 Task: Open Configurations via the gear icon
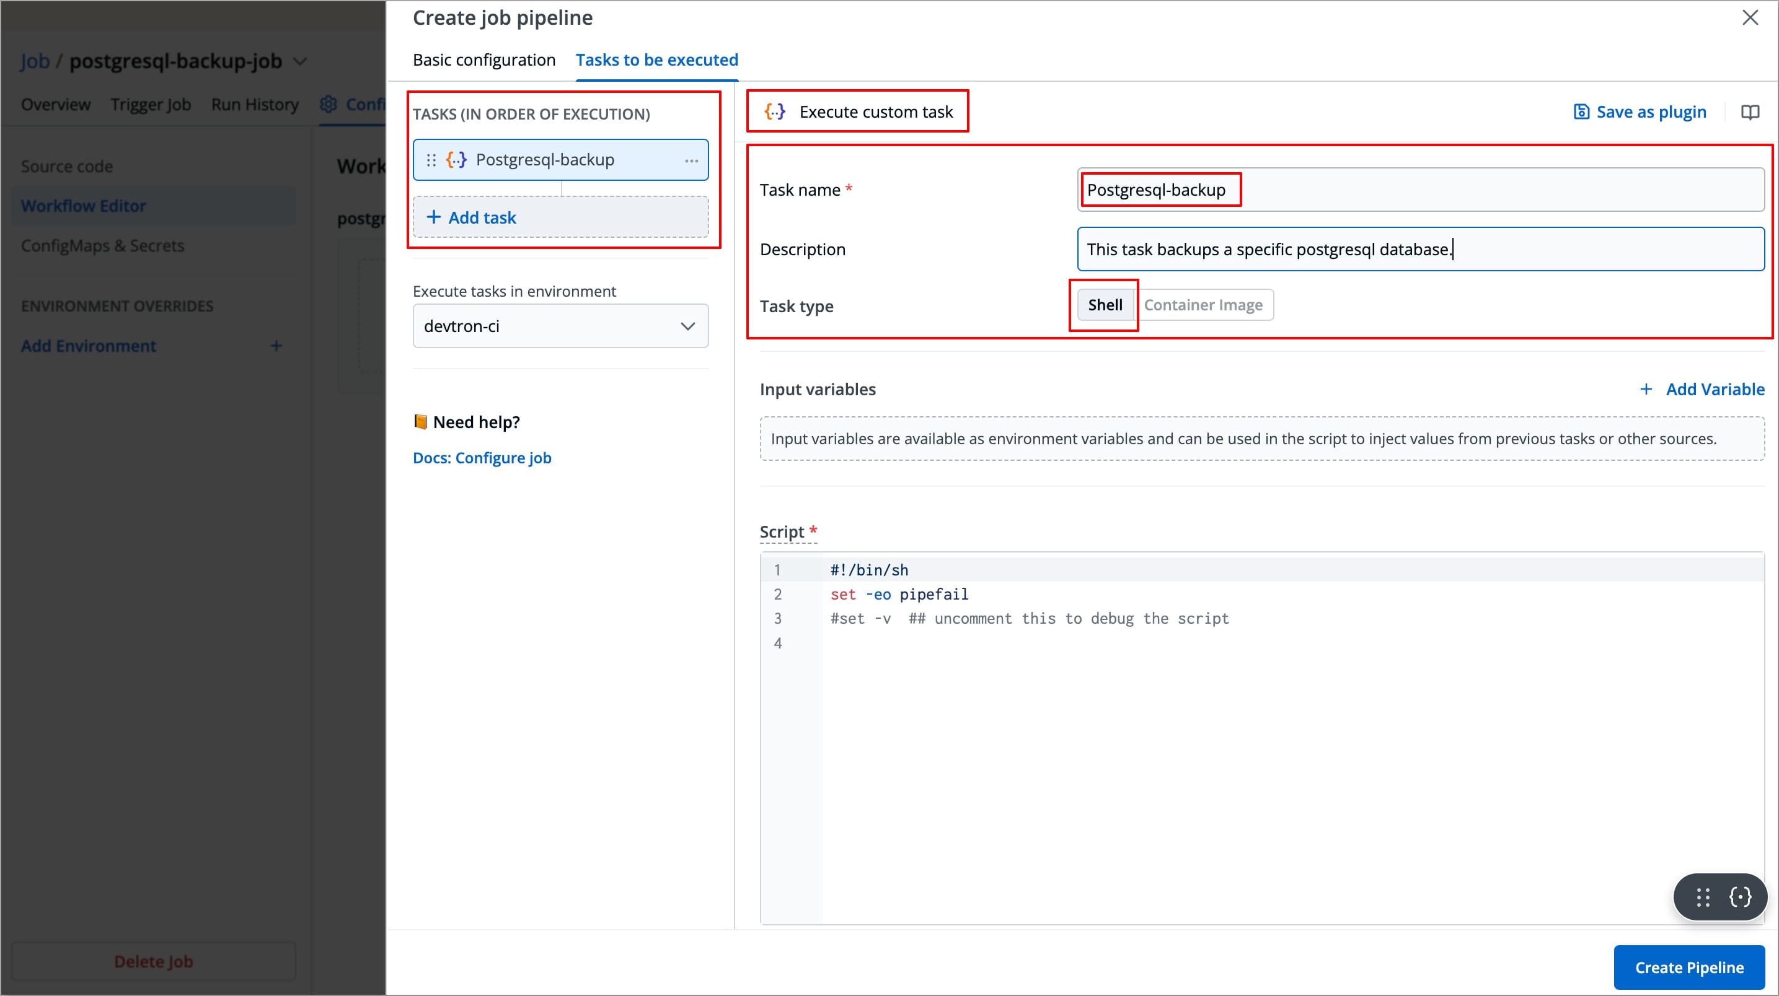(329, 103)
